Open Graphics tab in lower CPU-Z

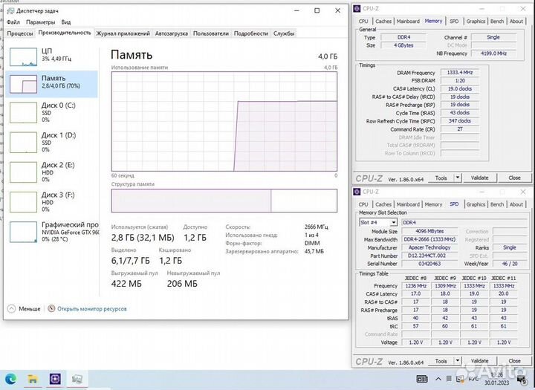[x=476, y=204]
